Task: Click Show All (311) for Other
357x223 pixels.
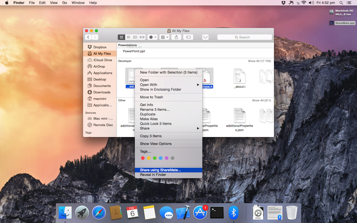Action: [x=262, y=100]
